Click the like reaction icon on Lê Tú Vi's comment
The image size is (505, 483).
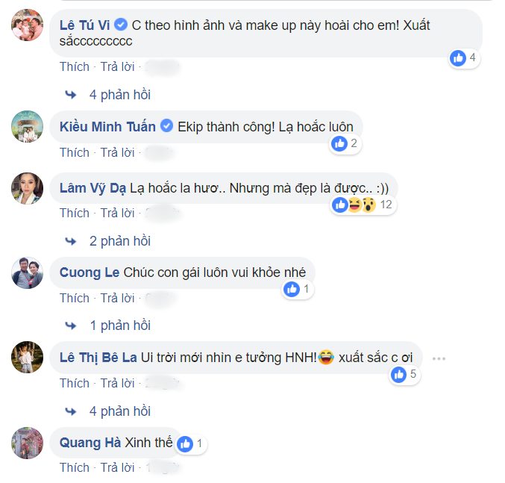coord(458,58)
